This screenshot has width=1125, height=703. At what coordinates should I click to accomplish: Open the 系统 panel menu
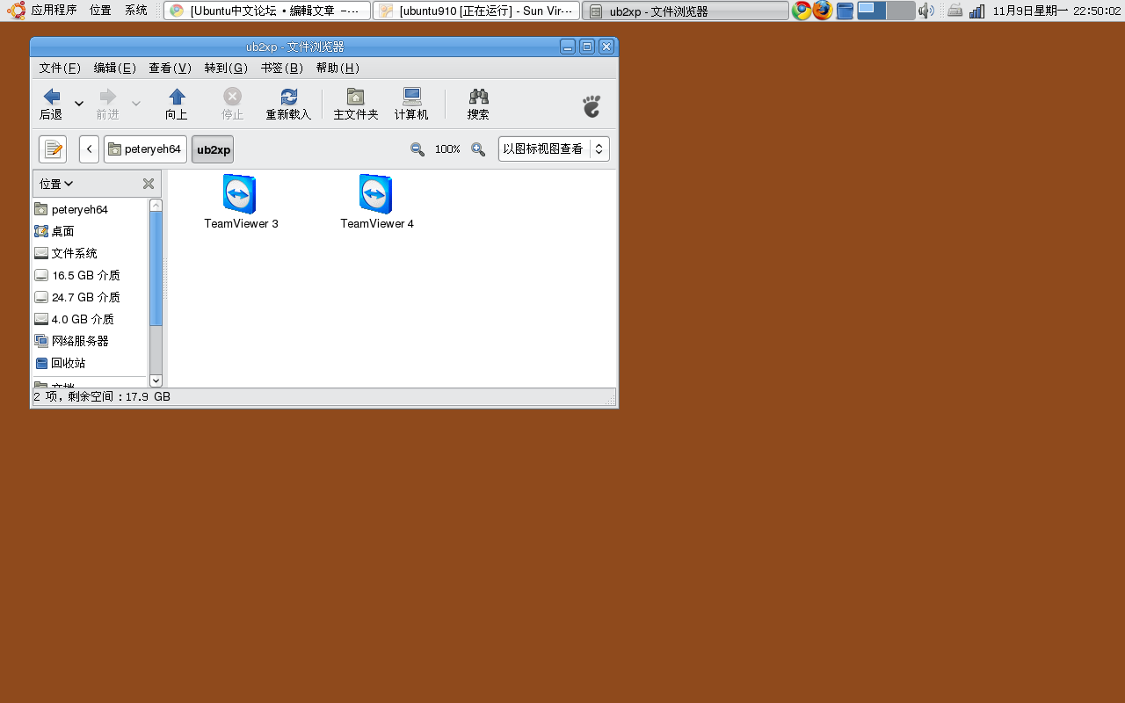point(135,11)
